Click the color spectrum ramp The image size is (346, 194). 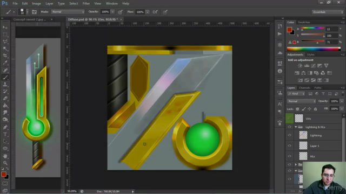[x=314, y=49]
